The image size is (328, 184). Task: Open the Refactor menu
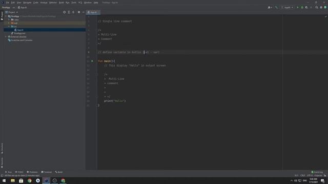pos(53,3)
